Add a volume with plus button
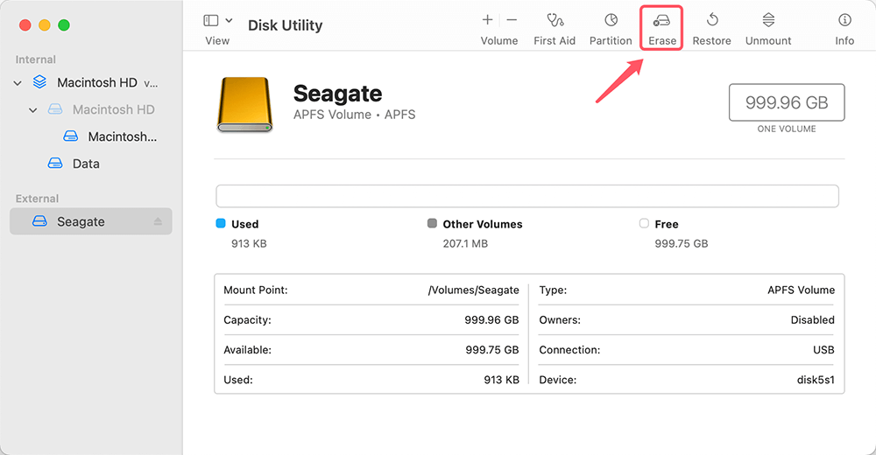876x455 pixels. (x=487, y=20)
